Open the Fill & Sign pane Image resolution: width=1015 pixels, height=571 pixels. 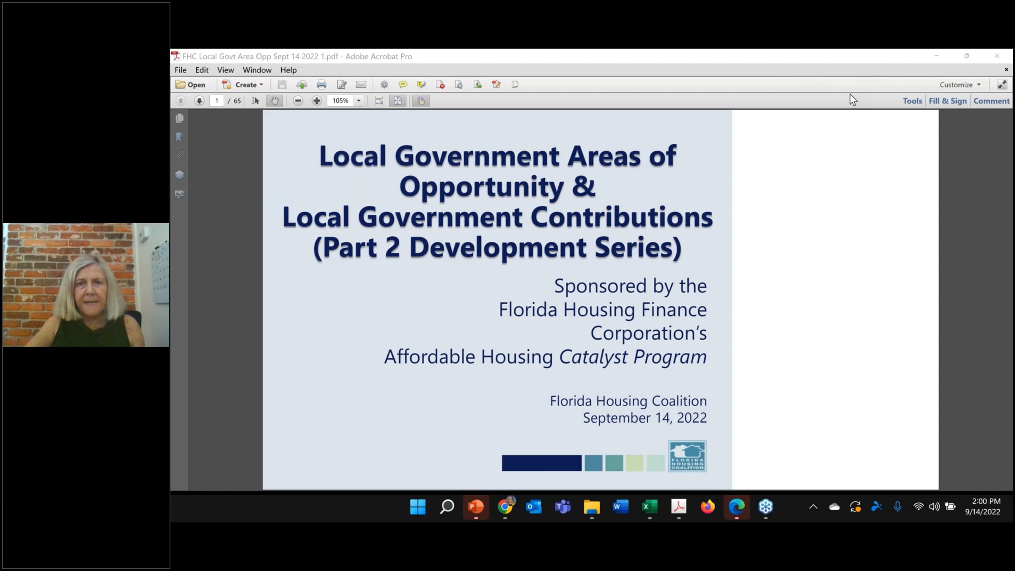click(x=948, y=101)
